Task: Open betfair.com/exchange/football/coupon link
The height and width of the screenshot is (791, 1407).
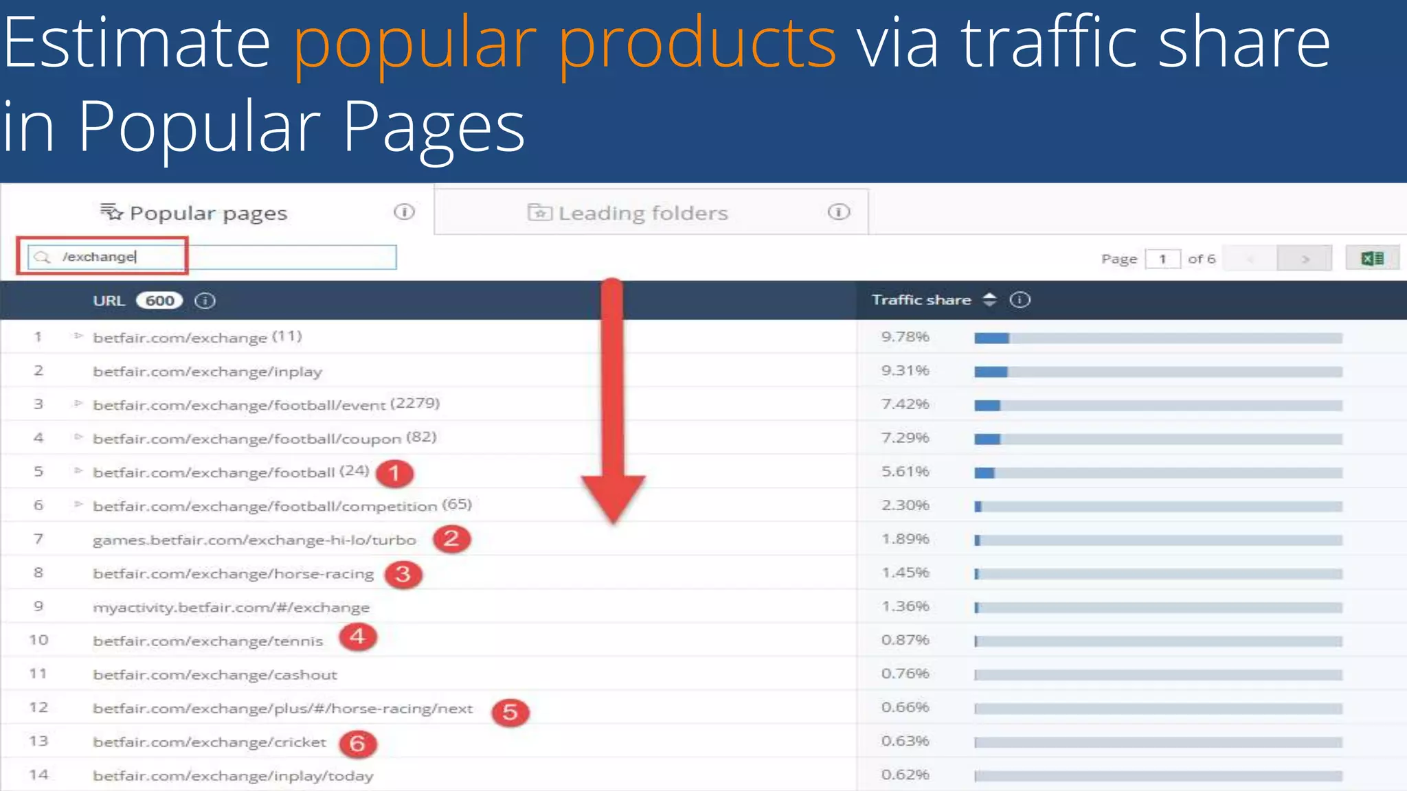Action: (247, 439)
